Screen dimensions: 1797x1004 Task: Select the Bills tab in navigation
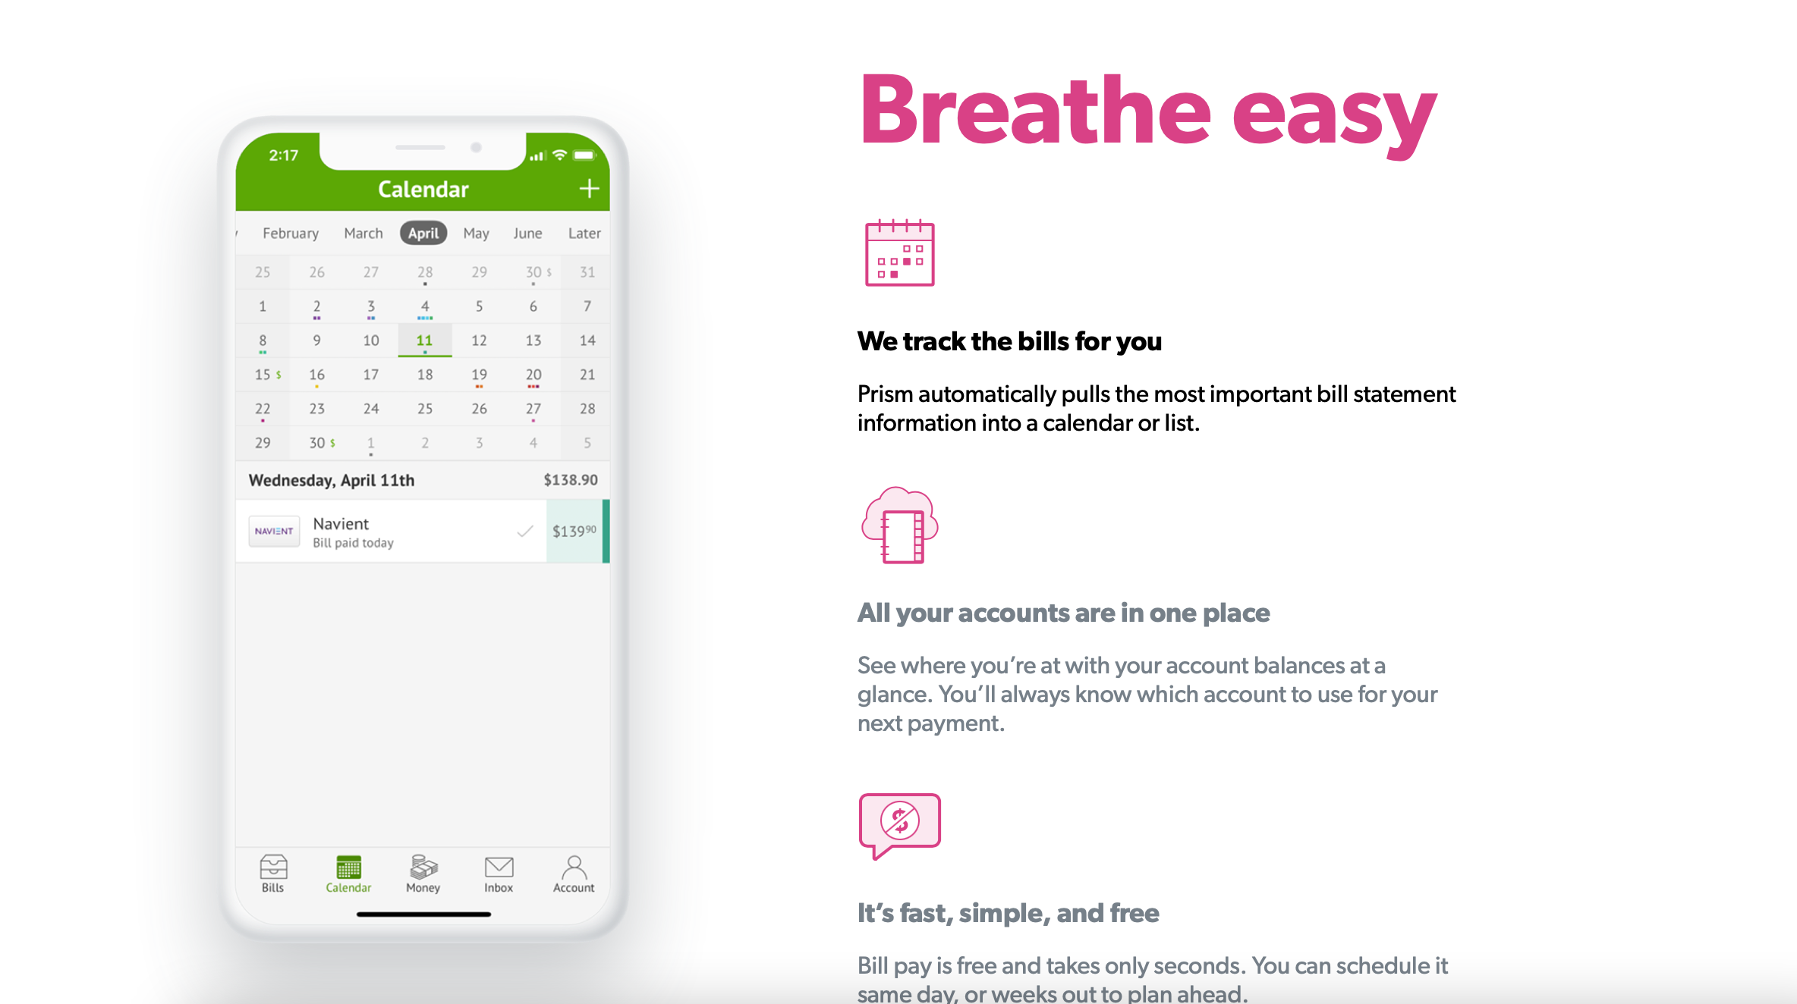pos(274,874)
